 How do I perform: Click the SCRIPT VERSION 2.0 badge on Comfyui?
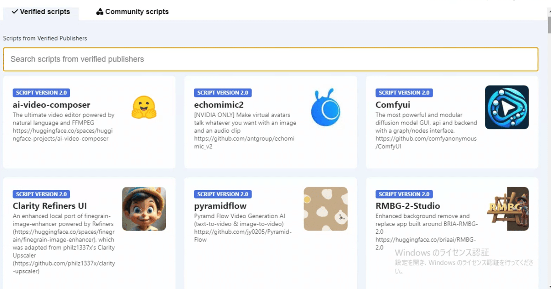click(x=405, y=92)
